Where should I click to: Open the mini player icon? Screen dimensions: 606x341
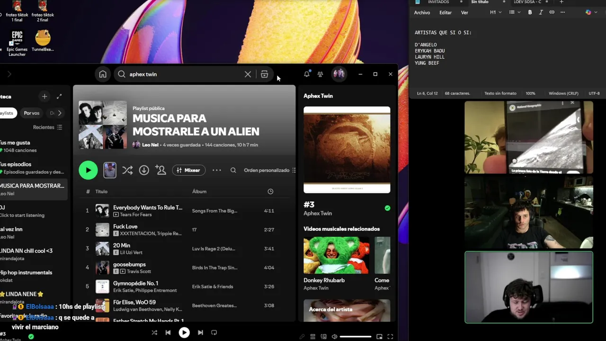click(379, 337)
